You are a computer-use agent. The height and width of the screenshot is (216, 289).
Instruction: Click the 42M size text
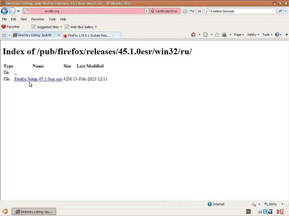tap(67, 79)
